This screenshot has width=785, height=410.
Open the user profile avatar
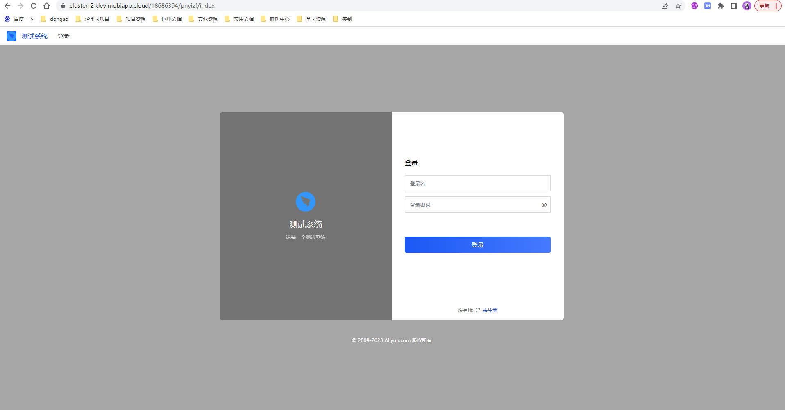(x=747, y=6)
